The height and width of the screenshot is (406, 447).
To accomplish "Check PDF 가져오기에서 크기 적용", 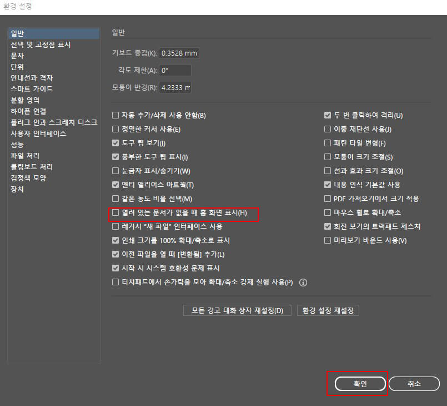I will (x=328, y=199).
